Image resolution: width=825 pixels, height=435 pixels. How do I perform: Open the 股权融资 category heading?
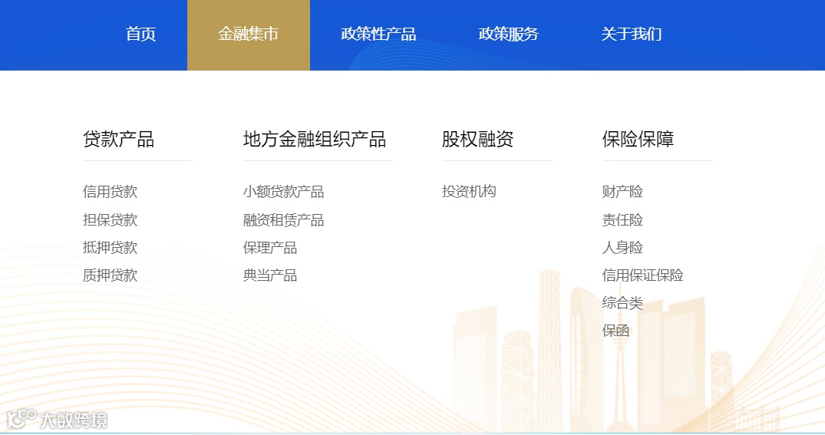[x=478, y=140]
